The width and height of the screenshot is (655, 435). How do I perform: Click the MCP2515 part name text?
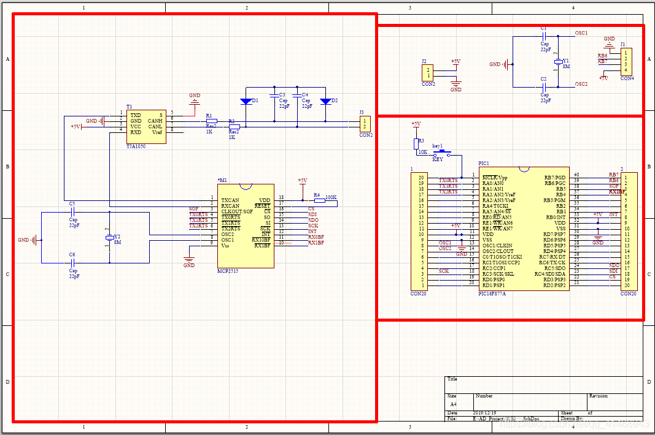click(x=228, y=271)
